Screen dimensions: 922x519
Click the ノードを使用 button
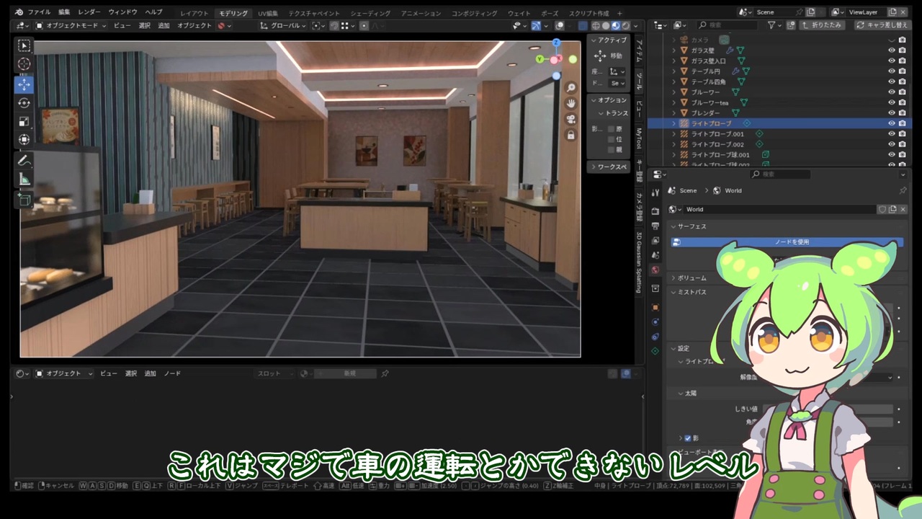(x=787, y=242)
